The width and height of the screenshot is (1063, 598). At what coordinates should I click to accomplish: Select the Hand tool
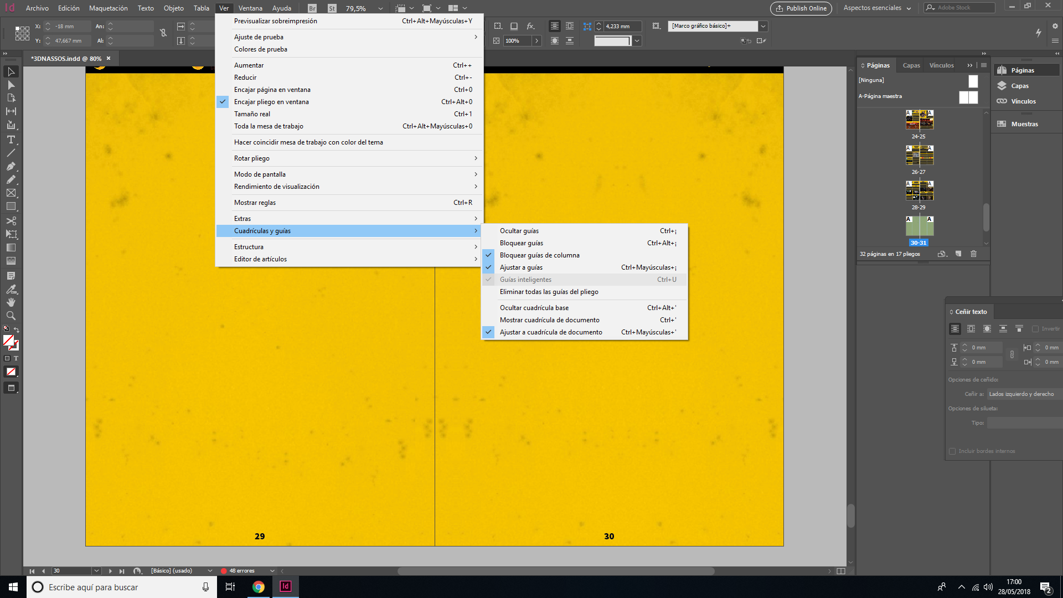click(x=11, y=302)
